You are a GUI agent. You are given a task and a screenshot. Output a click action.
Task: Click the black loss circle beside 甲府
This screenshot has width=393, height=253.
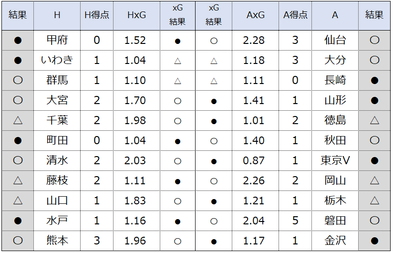click(x=18, y=41)
